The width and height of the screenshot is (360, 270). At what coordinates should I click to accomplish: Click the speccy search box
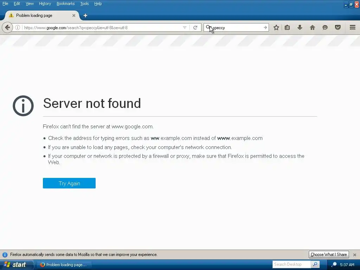(237, 27)
